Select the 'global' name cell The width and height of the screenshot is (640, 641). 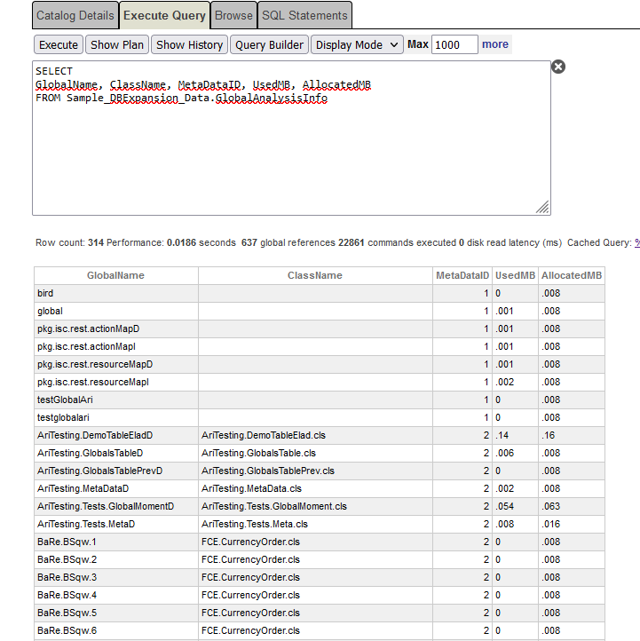click(x=115, y=311)
